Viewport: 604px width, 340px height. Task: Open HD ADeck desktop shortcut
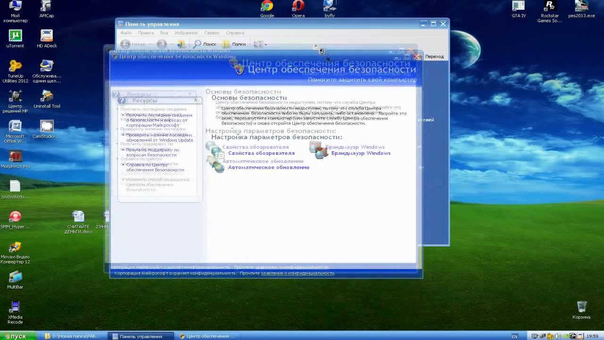(x=47, y=39)
